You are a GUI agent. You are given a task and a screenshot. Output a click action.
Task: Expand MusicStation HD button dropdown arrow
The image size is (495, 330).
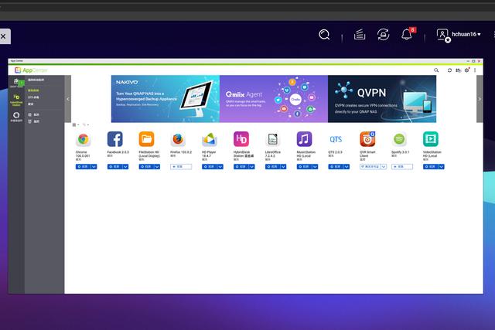pos(315,167)
